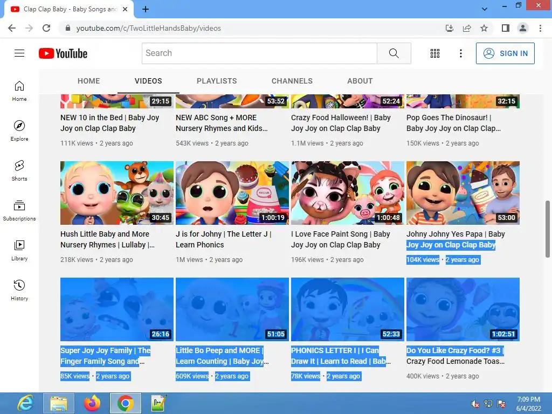Click the browser forward arrow
This screenshot has width=552, height=414.
click(29, 28)
